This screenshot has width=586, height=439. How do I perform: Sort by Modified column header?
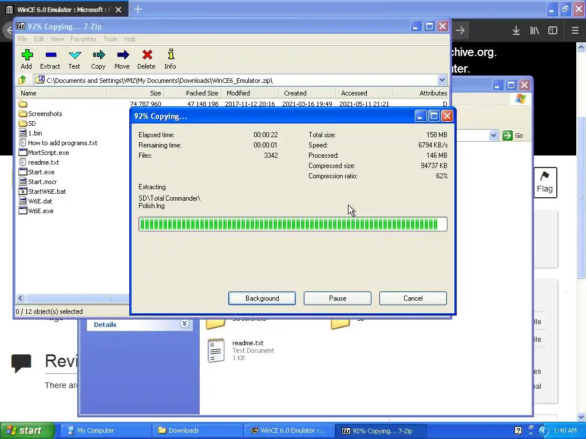(250, 93)
